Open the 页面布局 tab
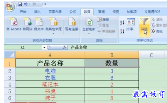Viewport: 167px width, 103px height. 55,11
